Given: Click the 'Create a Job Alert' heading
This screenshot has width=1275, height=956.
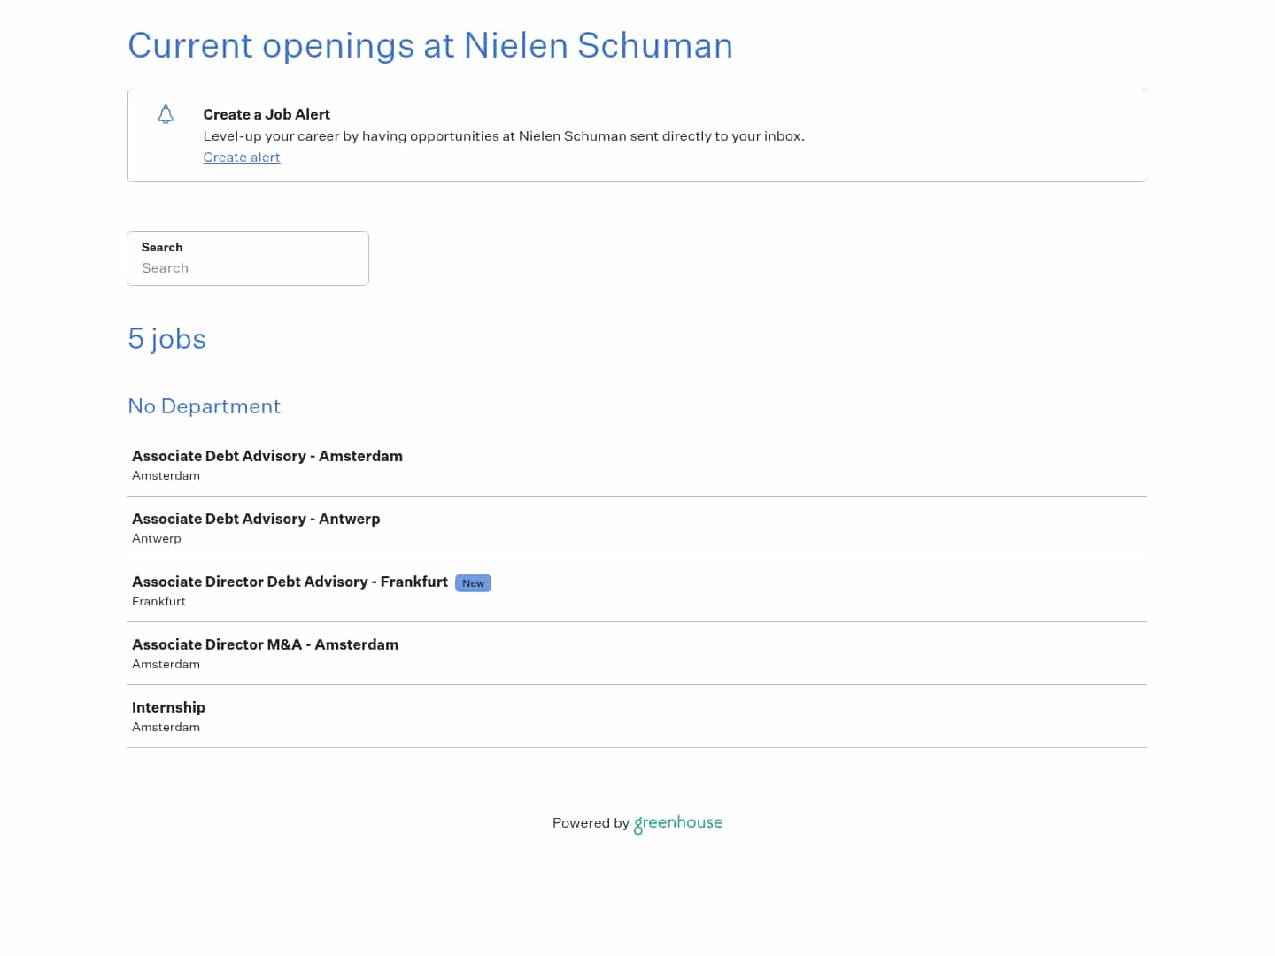Looking at the screenshot, I should pos(267,114).
